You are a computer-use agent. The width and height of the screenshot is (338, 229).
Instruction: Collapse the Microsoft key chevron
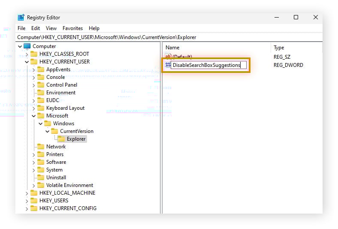[x=33, y=116]
